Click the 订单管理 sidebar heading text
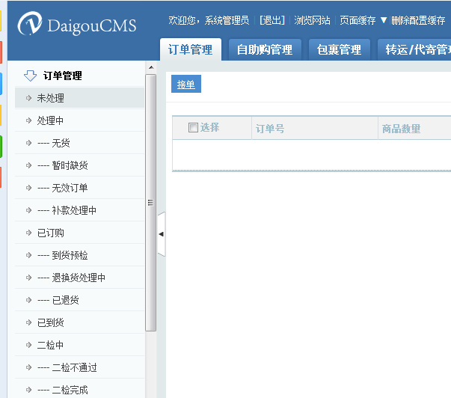The image size is (451, 398). 63,76
